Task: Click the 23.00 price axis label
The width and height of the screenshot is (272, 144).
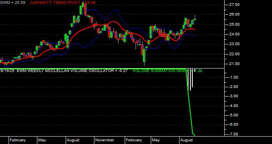Action: (x=235, y=44)
